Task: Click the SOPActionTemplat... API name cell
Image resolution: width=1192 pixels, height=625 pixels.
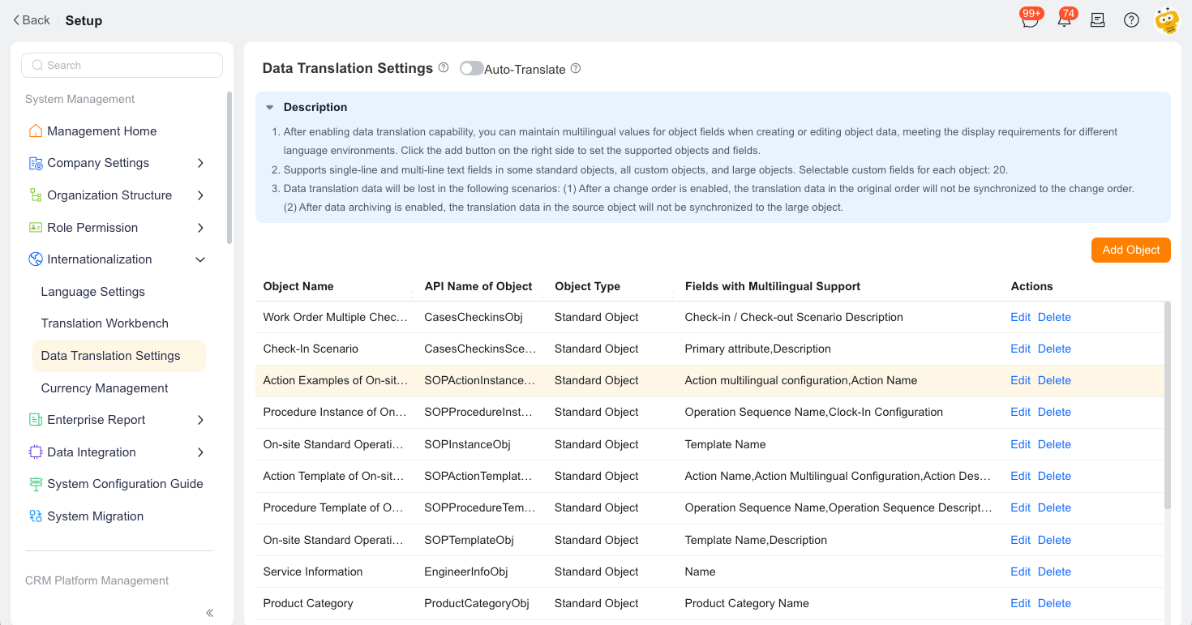Action: 480,476
